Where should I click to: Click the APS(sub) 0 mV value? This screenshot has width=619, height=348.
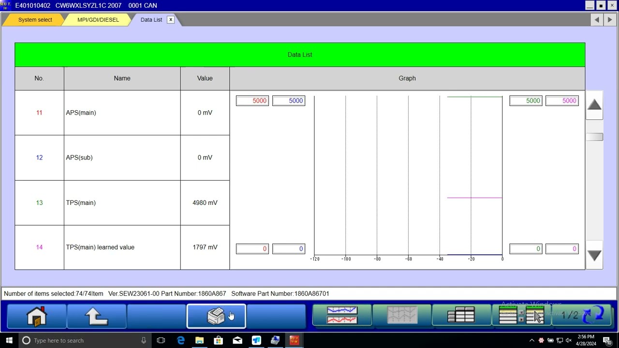[205, 158]
